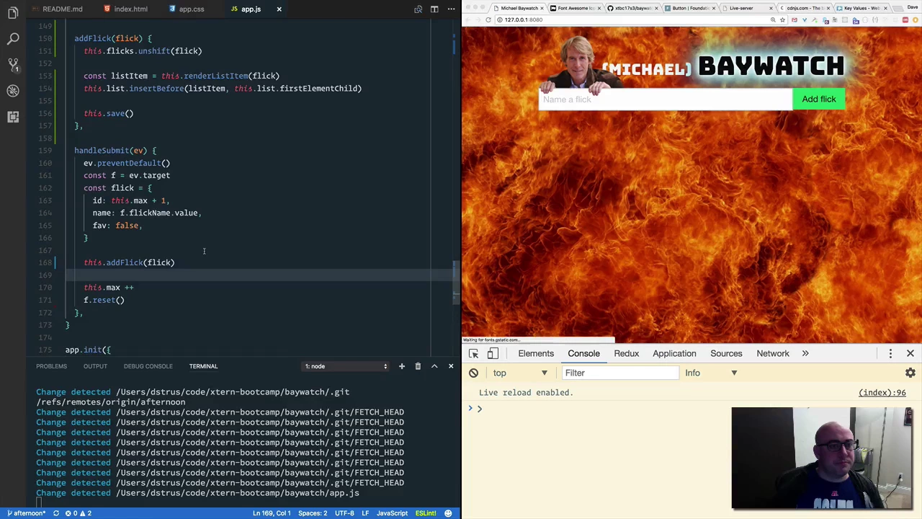Show more DevTools tabs chevron
The height and width of the screenshot is (519, 922).
coord(805,353)
